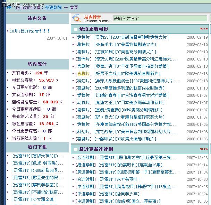Click 站内统计 panel header

point(37,64)
